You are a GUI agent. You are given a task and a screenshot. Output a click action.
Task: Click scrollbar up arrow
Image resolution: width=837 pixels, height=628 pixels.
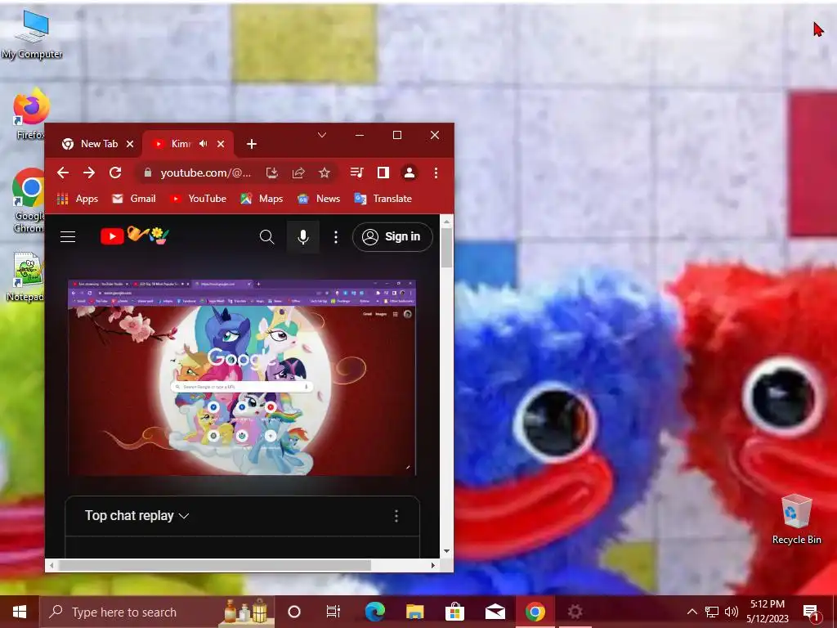coord(447,221)
